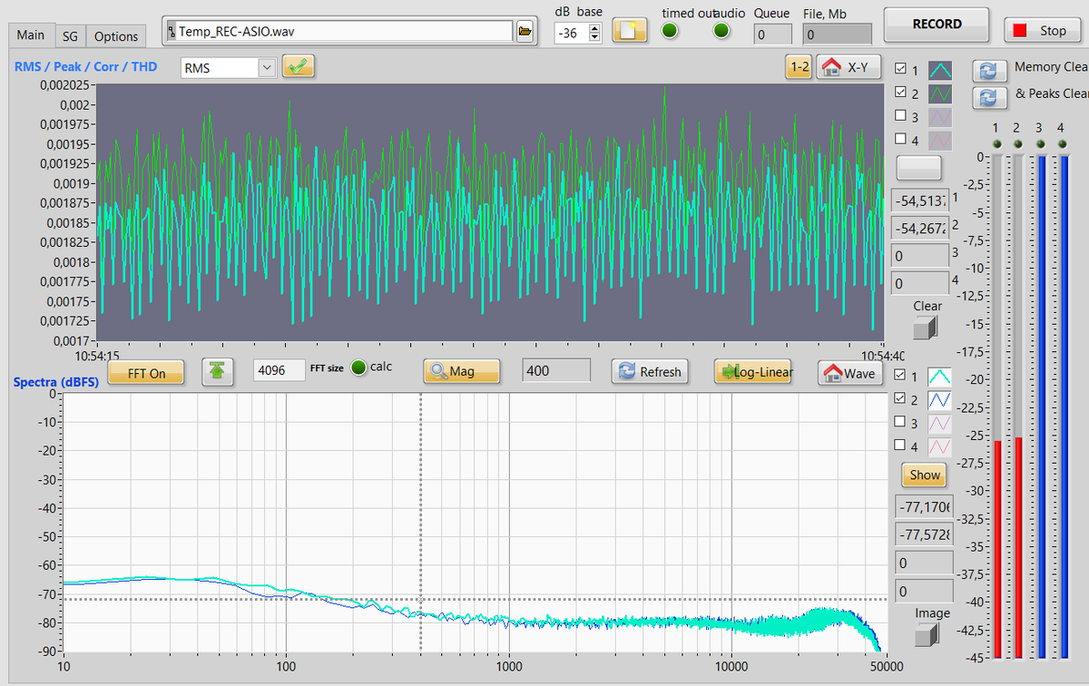Click spectra channel 3 trace swatch
1089x686 pixels.
click(x=938, y=423)
